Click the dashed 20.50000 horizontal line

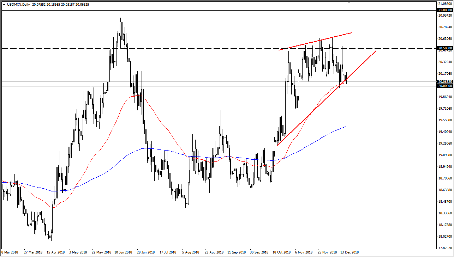[x=212, y=48]
